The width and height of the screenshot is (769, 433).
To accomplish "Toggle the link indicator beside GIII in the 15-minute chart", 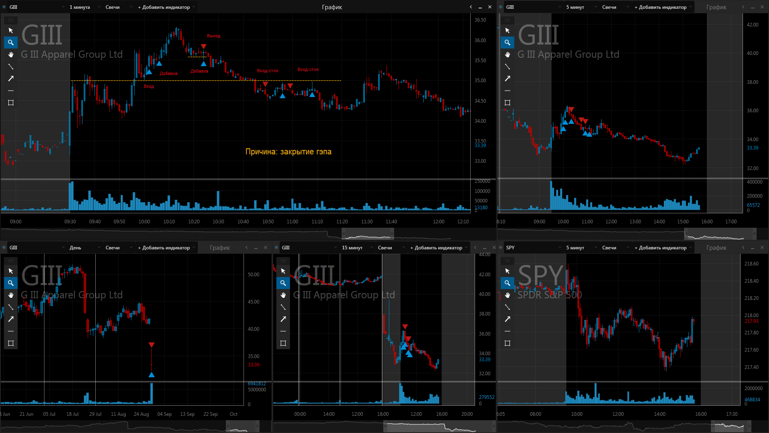I will pyautogui.click(x=276, y=247).
